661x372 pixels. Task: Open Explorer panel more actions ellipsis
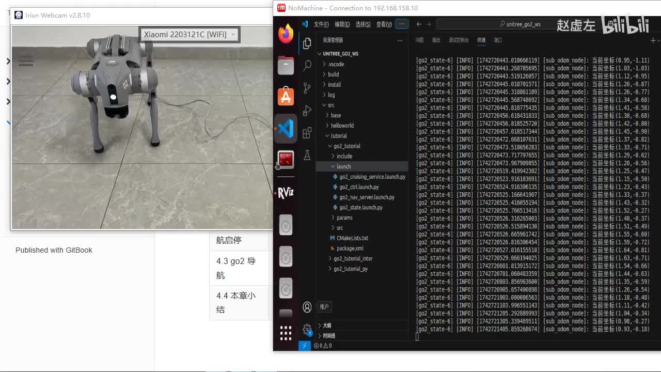[400, 40]
